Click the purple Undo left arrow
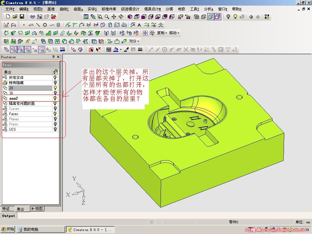Image resolution: width=312 pixels, height=234 pixels. click(251, 17)
